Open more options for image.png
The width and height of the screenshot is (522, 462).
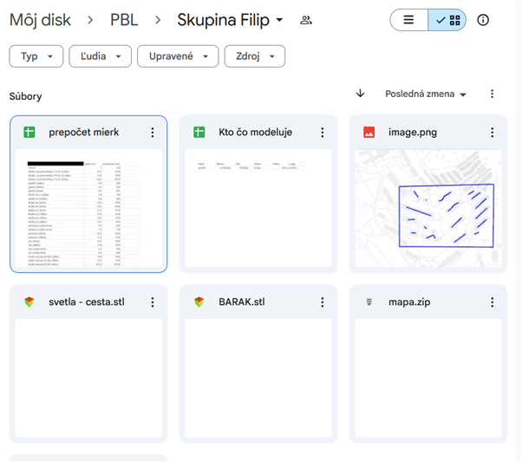pyautogui.click(x=492, y=133)
